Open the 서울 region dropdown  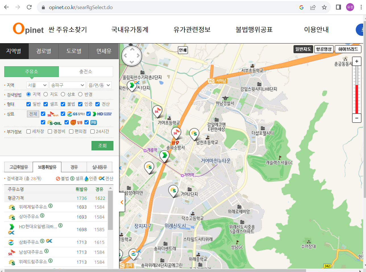[37, 85]
